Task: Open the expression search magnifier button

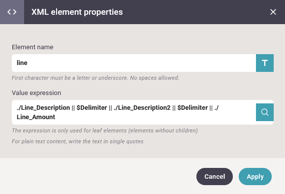Action: tap(265, 112)
